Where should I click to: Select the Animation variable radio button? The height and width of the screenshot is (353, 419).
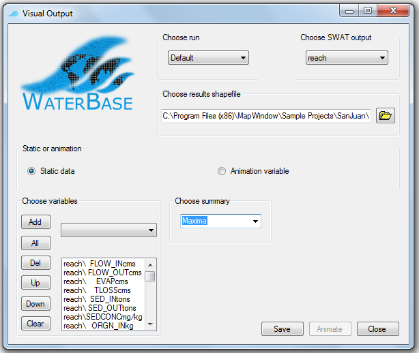tap(222, 171)
